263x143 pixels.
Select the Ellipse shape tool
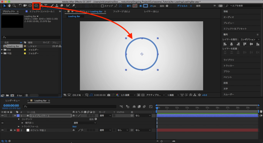pyautogui.click(x=36, y=5)
